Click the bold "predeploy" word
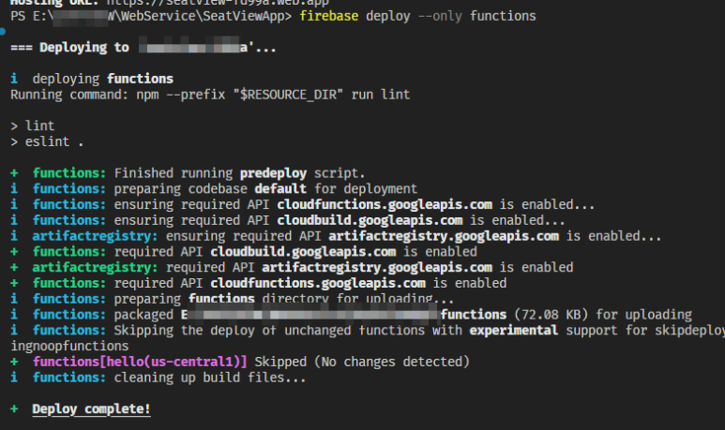 pyautogui.click(x=273, y=173)
